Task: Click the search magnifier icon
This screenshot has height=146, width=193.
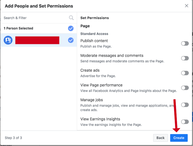Action: tap(71, 18)
